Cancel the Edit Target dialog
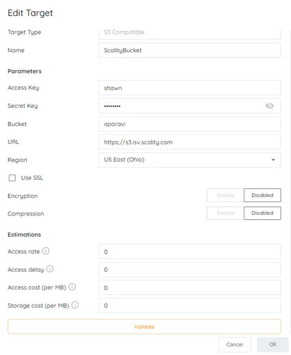The image size is (291, 355). coord(235,345)
